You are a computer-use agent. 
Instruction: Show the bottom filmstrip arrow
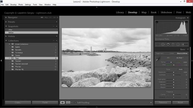[x=96, y=107]
